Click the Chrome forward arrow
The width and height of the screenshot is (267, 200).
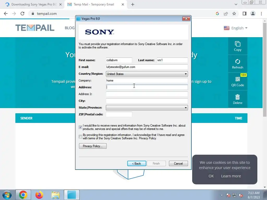click(x=14, y=14)
